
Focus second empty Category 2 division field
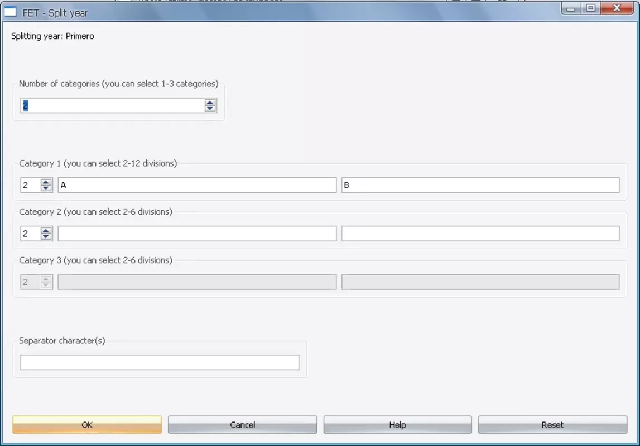[x=480, y=234]
